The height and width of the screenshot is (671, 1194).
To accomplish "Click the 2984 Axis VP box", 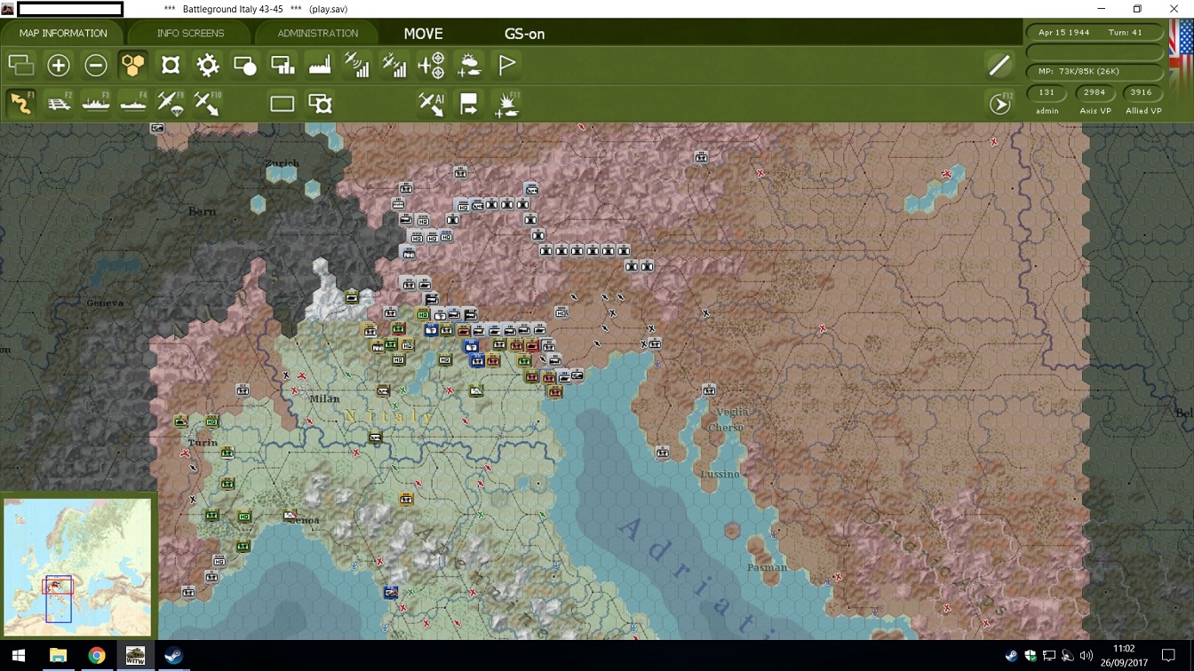I will point(1094,92).
